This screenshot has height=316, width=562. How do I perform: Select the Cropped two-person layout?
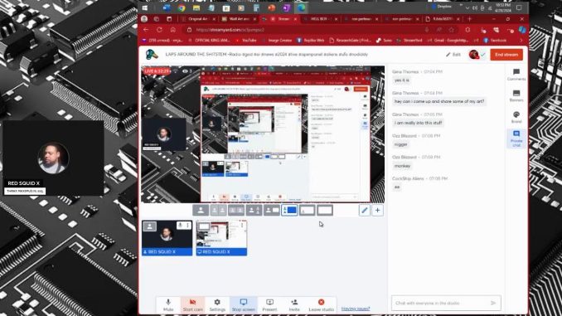click(218, 210)
